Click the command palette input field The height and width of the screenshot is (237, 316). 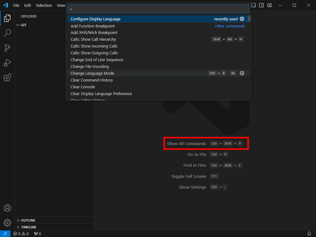click(158, 9)
